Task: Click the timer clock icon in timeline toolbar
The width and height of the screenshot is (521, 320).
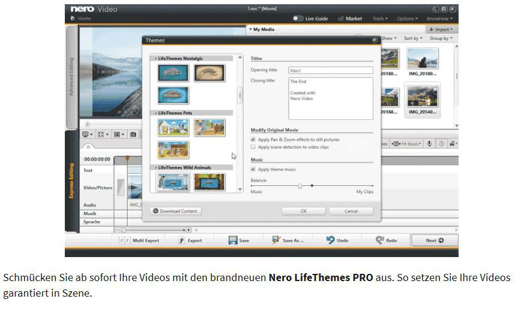Action: click(442, 144)
